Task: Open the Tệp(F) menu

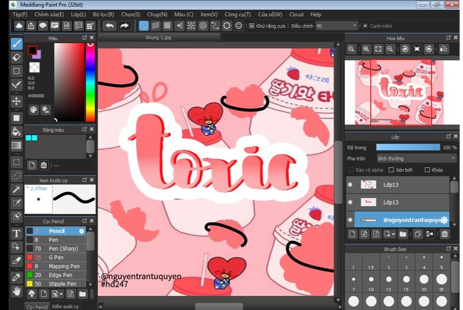Action: 20,14
